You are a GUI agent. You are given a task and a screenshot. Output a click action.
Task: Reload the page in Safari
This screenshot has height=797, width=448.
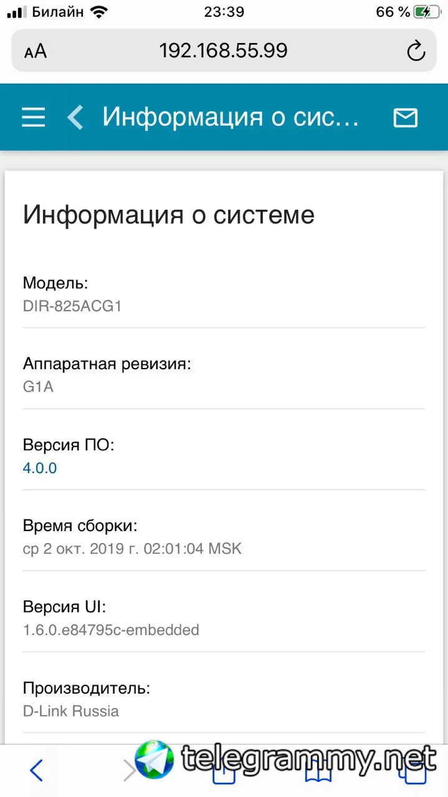pos(416,51)
